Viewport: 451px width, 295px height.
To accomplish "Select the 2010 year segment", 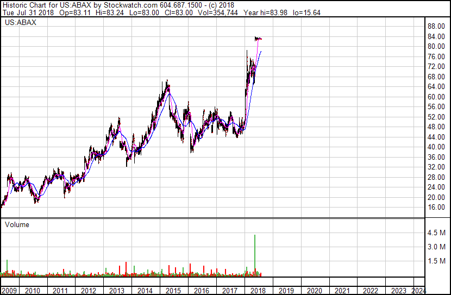I will [33, 291].
